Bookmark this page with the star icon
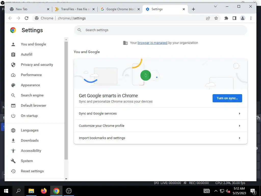 [x=216, y=18]
